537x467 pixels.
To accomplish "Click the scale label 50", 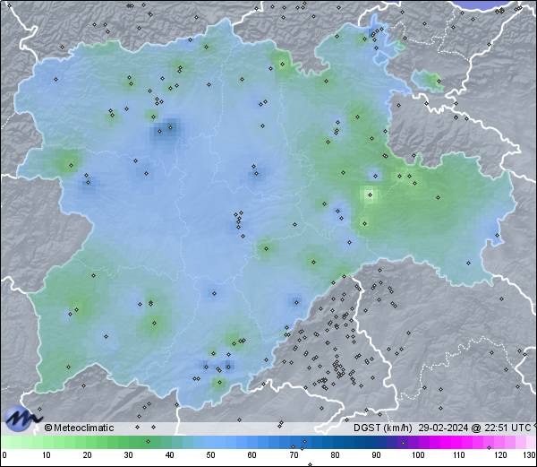I will coord(210,455).
